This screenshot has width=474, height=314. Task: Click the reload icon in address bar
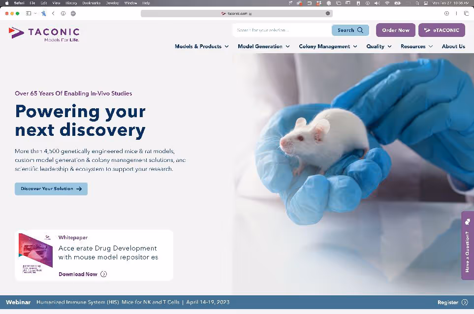point(328,13)
